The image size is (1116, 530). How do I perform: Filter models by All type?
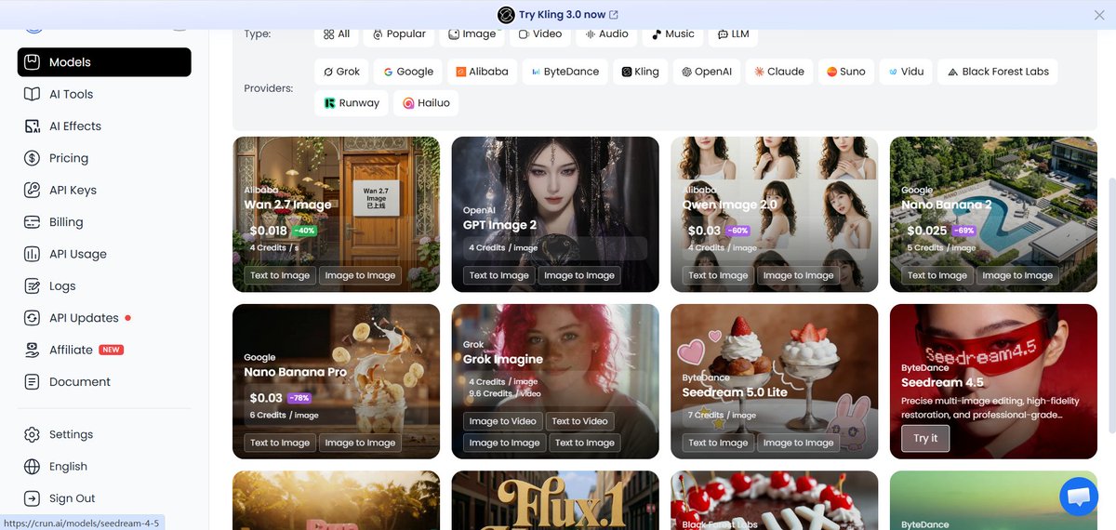click(x=337, y=34)
